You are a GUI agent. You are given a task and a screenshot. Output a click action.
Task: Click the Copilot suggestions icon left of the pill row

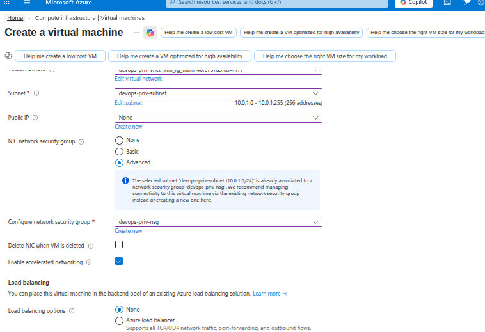coord(8,56)
